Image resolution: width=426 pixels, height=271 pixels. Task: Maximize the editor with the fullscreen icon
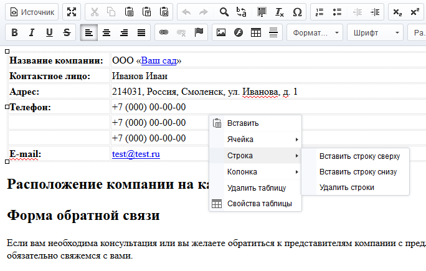(72, 12)
